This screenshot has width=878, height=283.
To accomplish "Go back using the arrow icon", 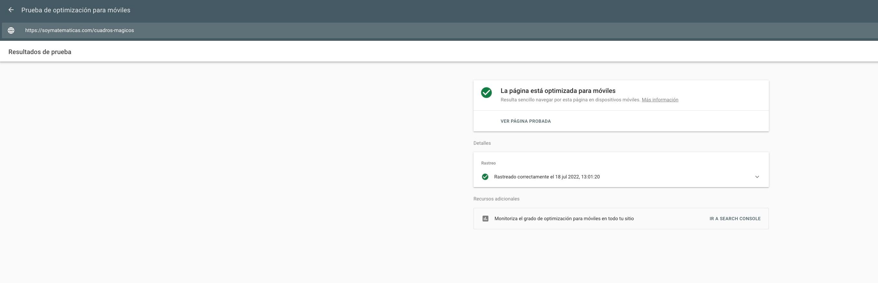I will point(11,10).
